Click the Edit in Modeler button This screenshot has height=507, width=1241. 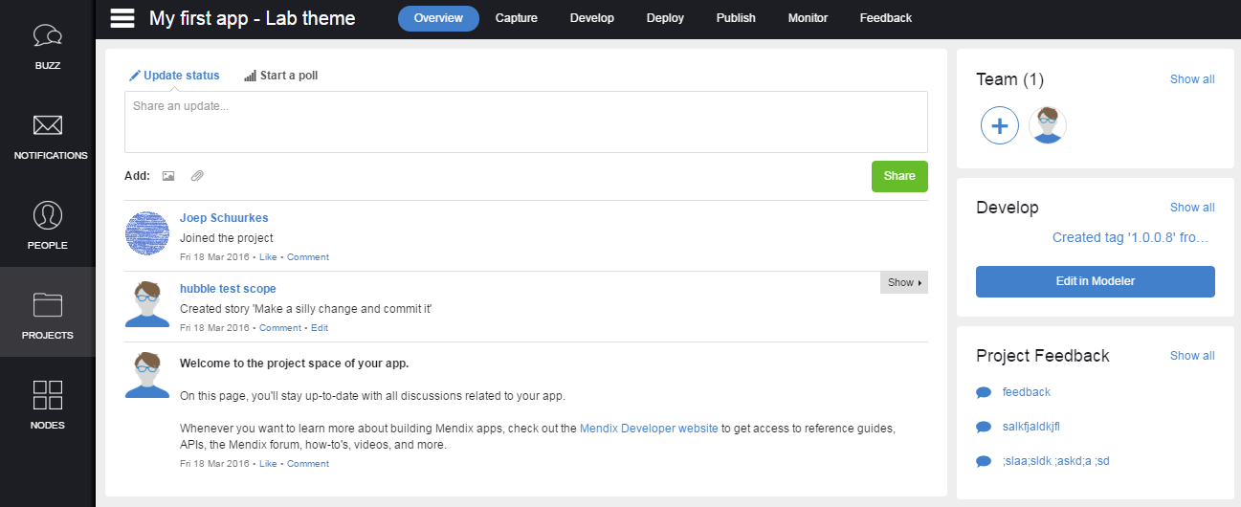1095,281
